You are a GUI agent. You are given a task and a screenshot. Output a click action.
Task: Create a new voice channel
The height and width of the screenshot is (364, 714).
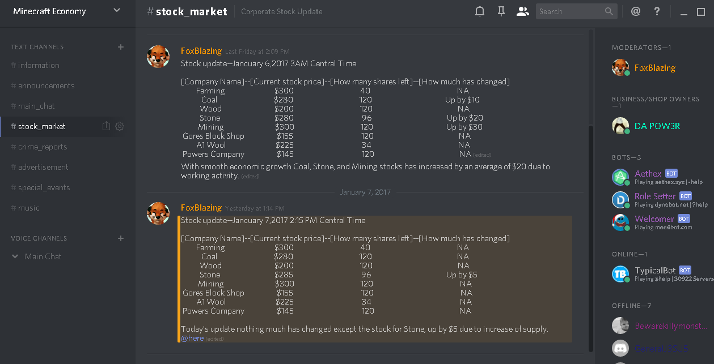121,238
